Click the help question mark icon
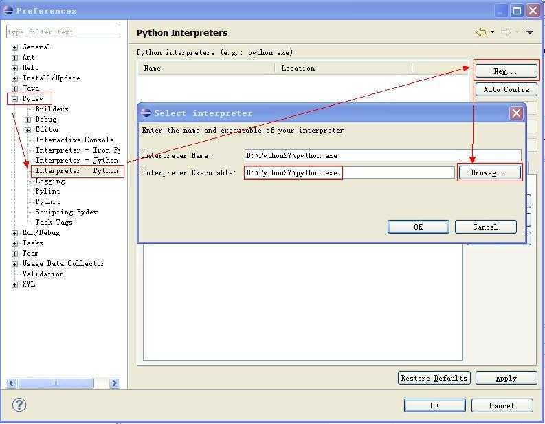This screenshot has width=545, height=424. click(x=19, y=405)
